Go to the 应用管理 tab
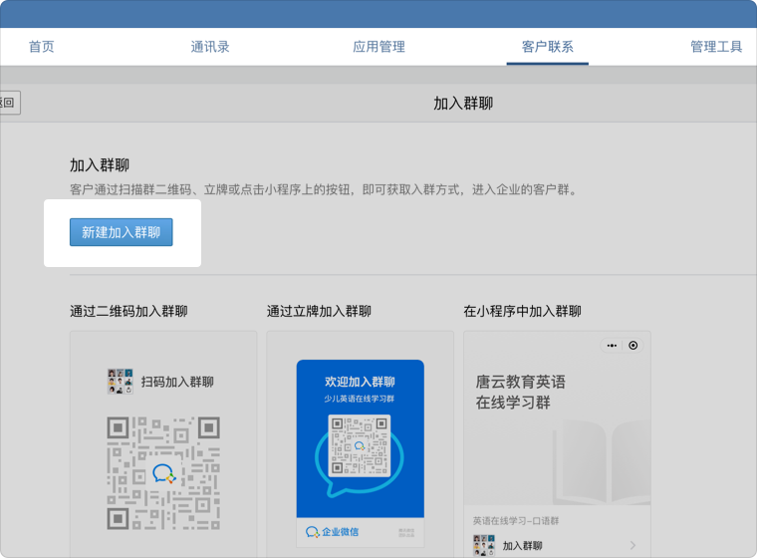757x558 pixels. pyautogui.click(x=378, y=47)
